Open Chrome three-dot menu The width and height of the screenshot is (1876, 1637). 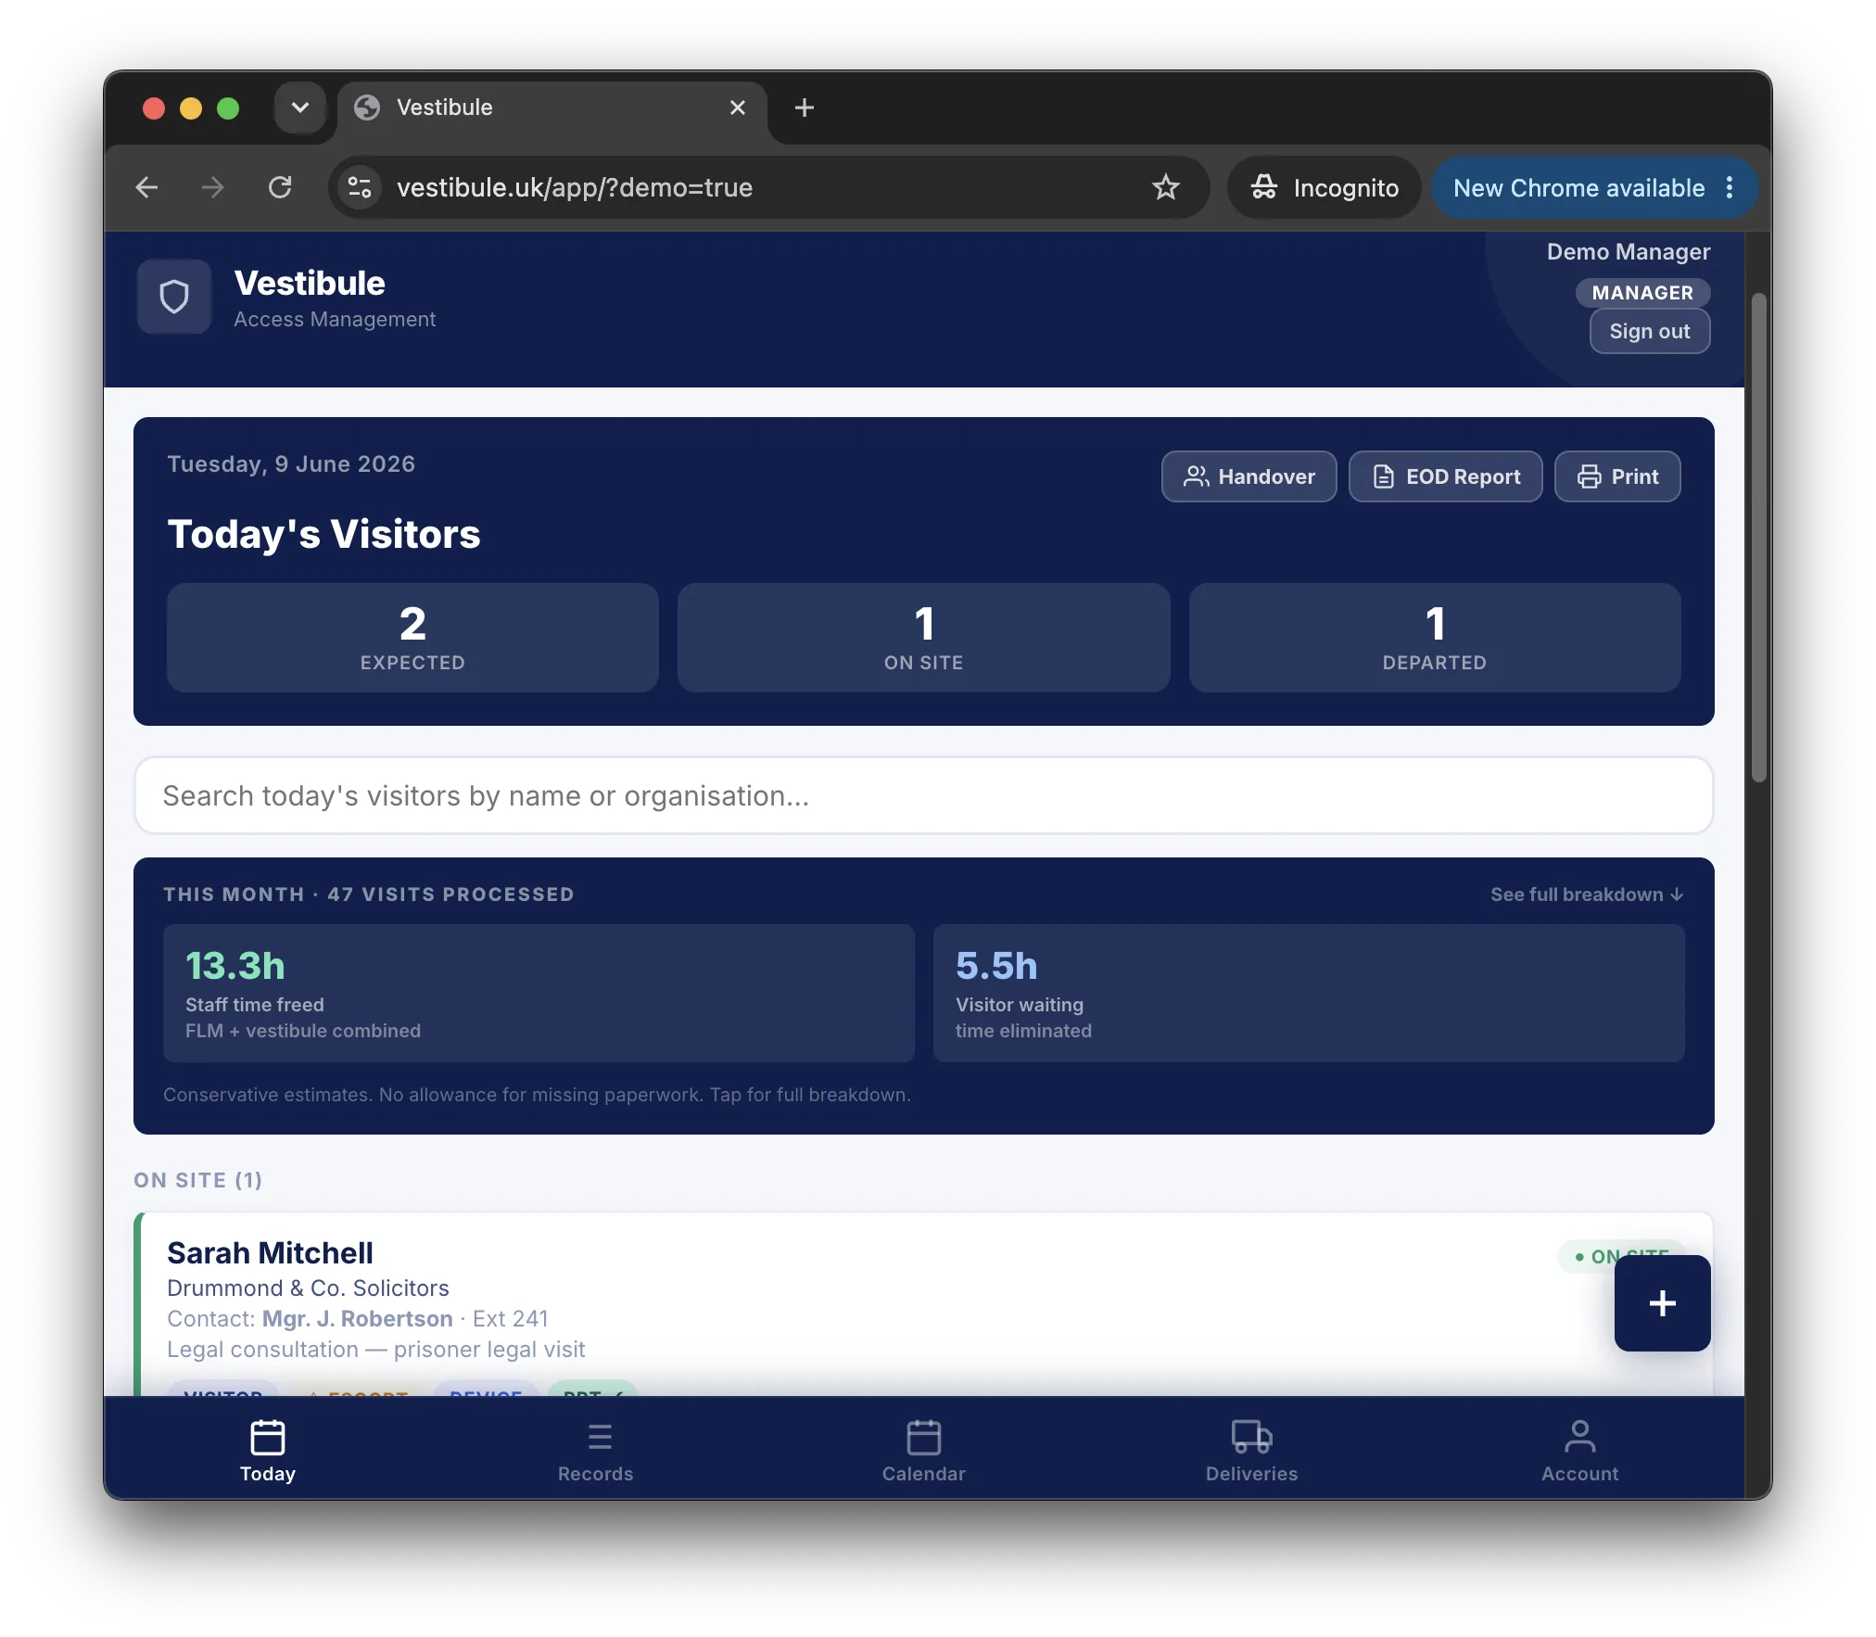1730,187
